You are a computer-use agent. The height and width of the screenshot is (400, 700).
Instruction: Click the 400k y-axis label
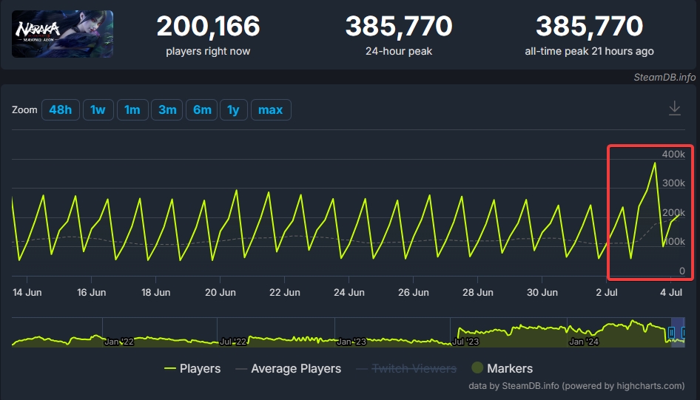(x=673, y=155)
